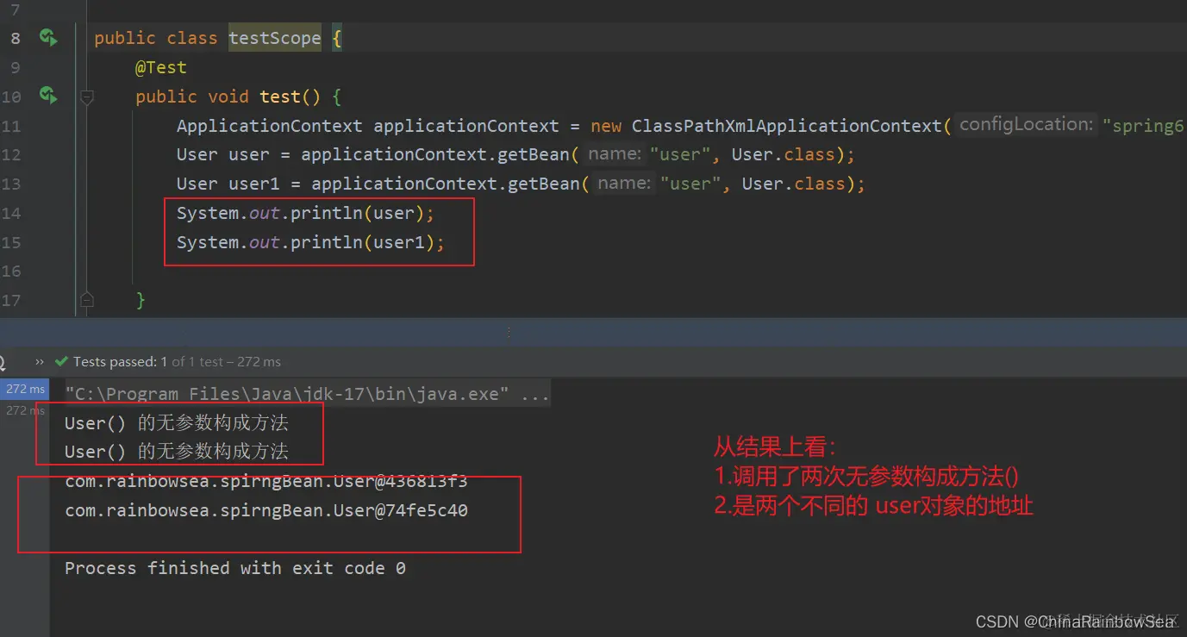Expand the hidden run toolbar items with the >> chevron

(x=40, y=361)
